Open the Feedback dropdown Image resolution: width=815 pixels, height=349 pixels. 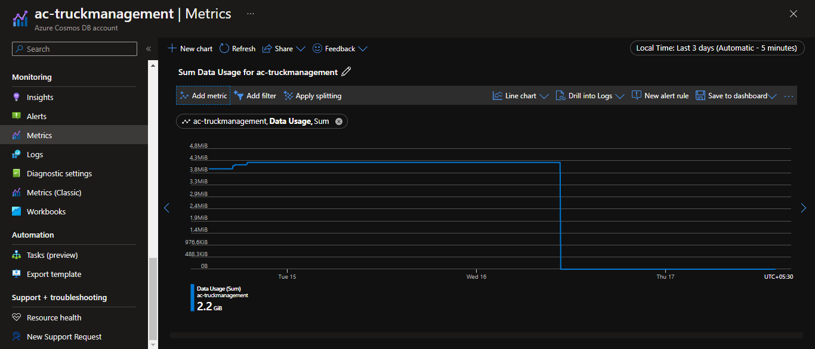click(x=340, y=49)
